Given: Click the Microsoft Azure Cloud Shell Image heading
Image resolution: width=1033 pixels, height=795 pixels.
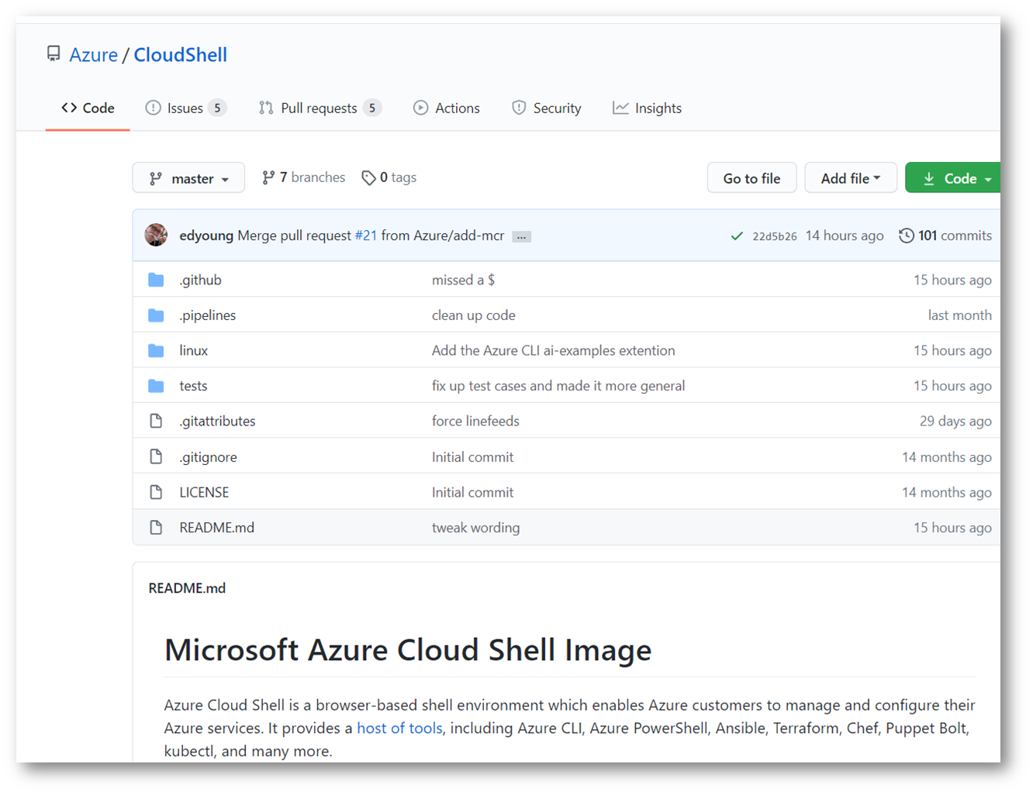Looking at the screenshot, I should click(x=408, y=650).
